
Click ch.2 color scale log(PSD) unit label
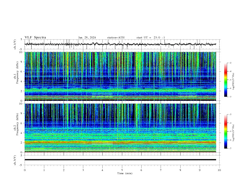(233, 133)
